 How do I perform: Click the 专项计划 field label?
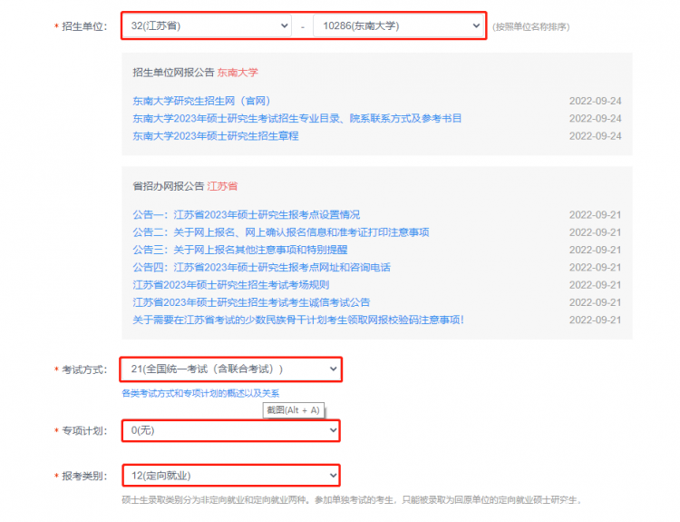(x=83, y=431)
